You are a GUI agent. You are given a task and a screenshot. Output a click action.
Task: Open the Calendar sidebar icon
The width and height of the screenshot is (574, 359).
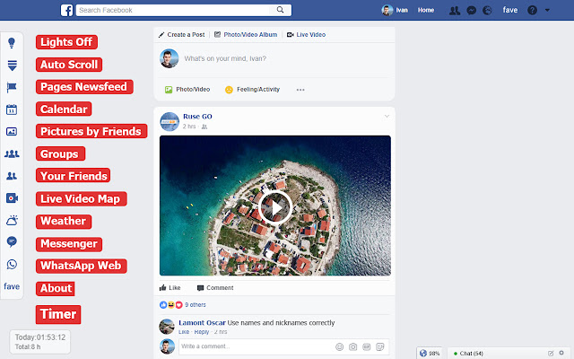(12, 109)
